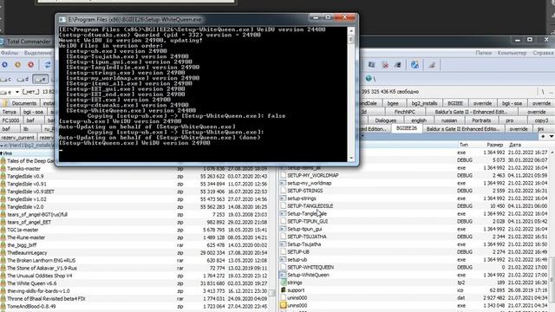Click the orange gear icon in Total Commander toolbar

(17, 65)
